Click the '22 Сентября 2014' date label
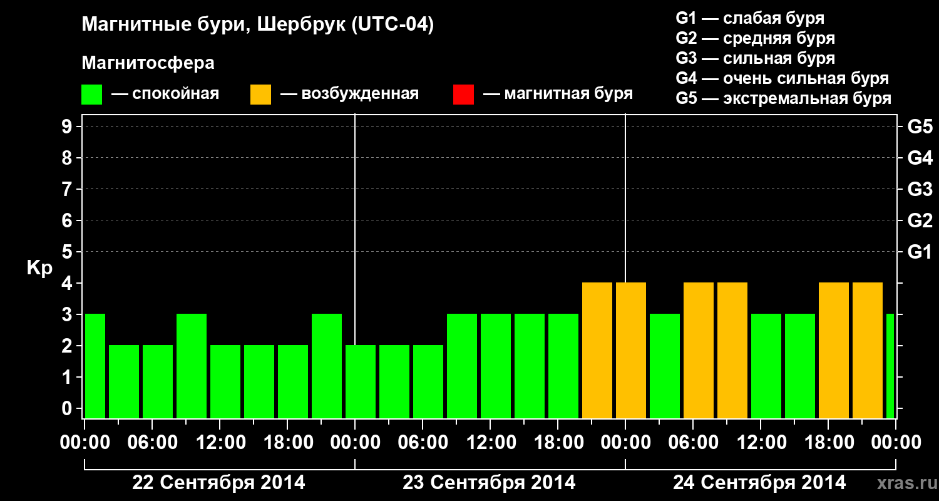 click(219, 483)
